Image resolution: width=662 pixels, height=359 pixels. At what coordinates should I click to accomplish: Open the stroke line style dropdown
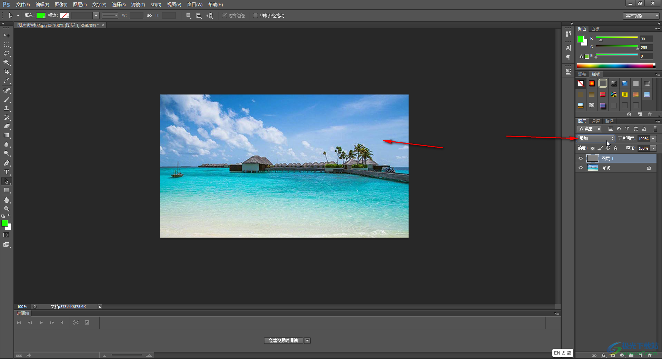pos(110,16)
